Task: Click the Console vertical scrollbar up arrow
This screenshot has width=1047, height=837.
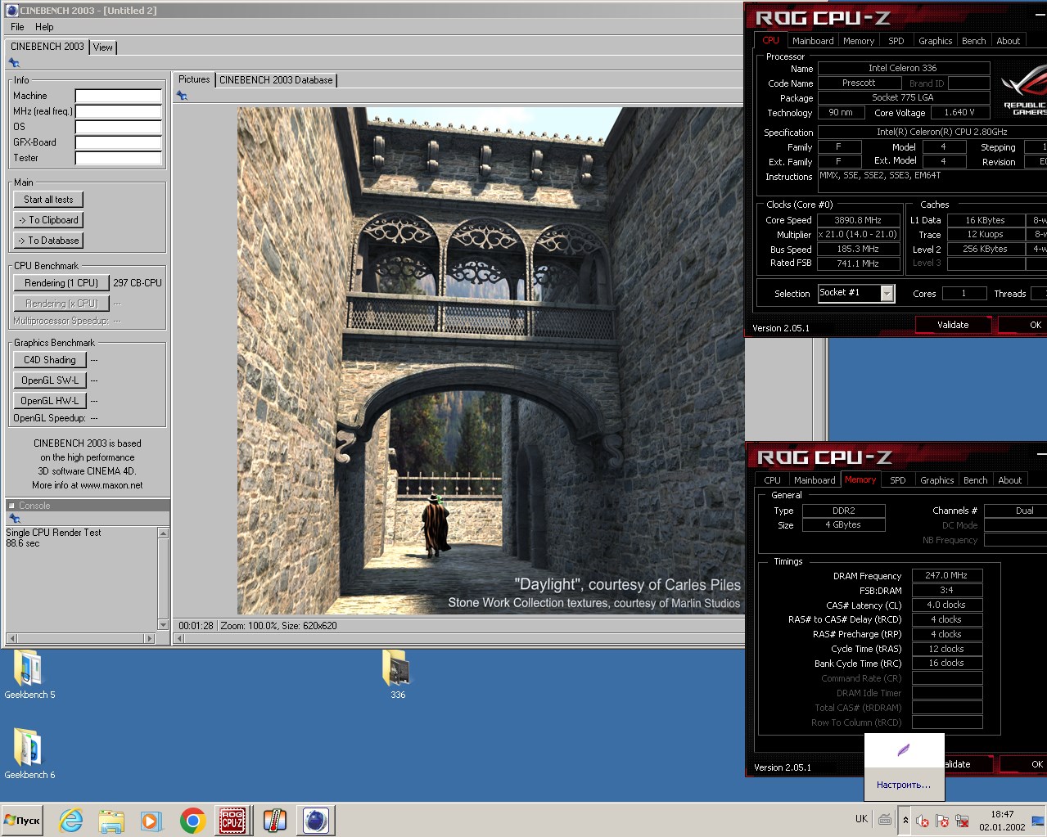Action: (163, 533)
